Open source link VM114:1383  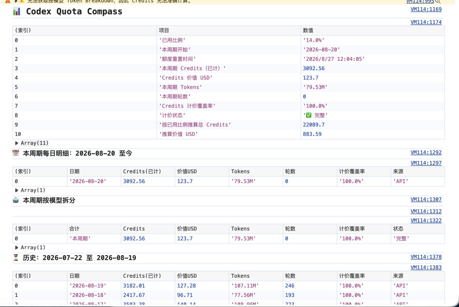click(x=426, y=267)
